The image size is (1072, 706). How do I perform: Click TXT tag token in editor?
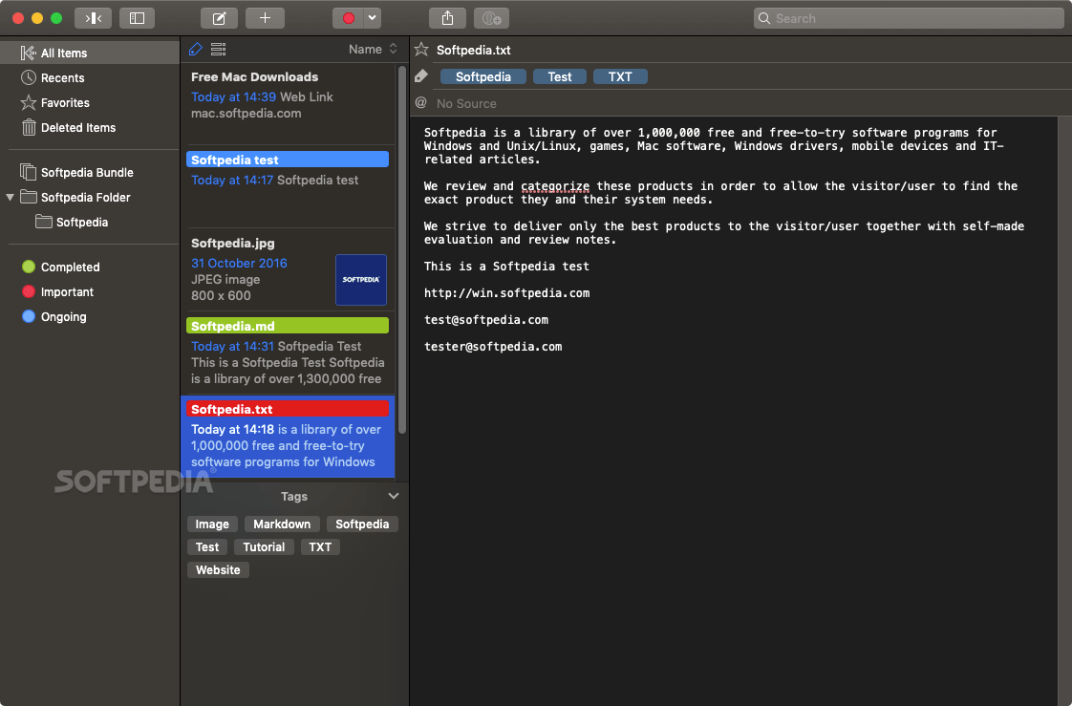pyautogui.click(x=620, y=76)
